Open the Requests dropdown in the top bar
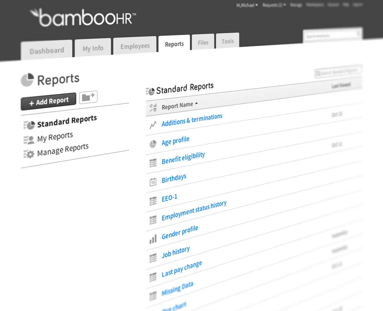383x311 pixels. (274, 5)
